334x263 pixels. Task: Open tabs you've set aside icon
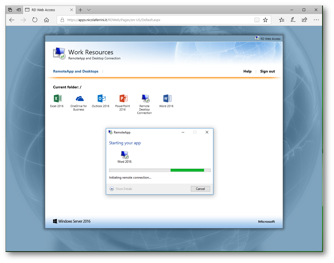[x=10, y=10]
